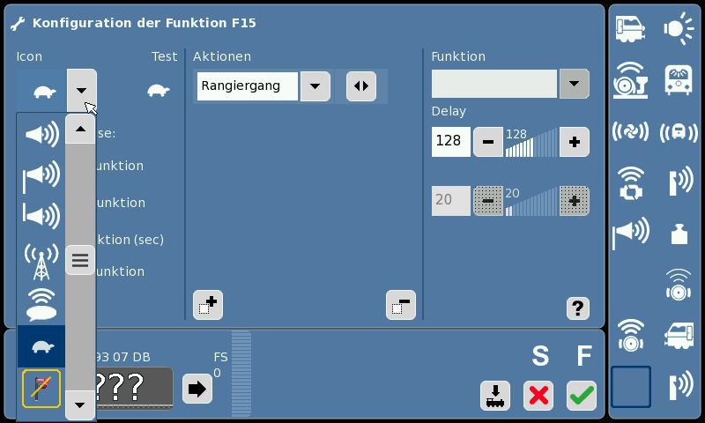705x423 pixels.
Task: Expand the Funktion dropdown arrow
Action: click(x=574, y=84)
